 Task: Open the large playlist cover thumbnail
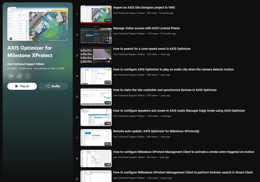(x=38, y=24)
